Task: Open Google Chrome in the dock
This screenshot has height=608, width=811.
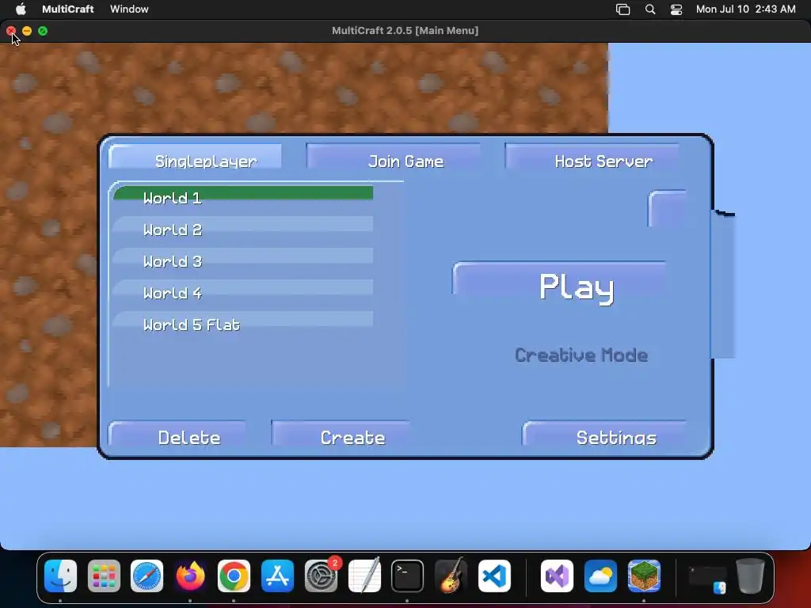Action: click(x=234, y=576)
